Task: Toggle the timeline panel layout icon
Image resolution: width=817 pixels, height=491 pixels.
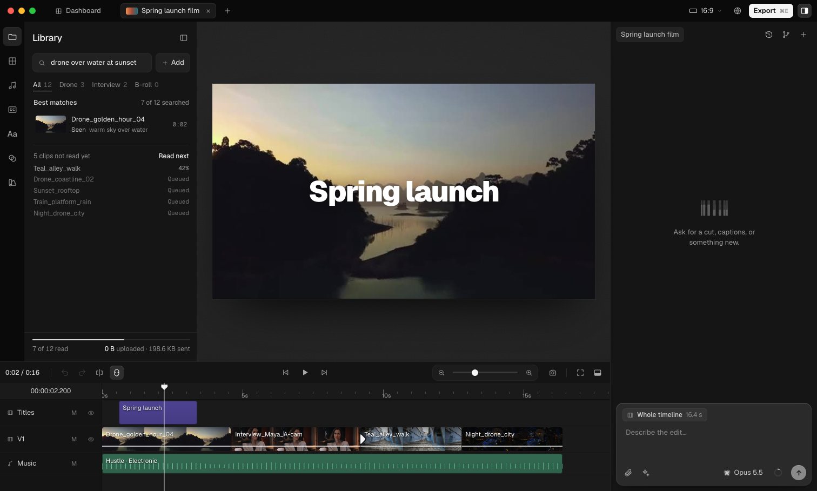Action: [x=598, y=373]
